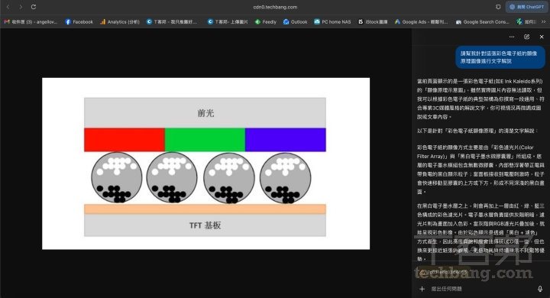Click the plus attach icon in chat input
550x298 pixels.
[x=422, y=289]
